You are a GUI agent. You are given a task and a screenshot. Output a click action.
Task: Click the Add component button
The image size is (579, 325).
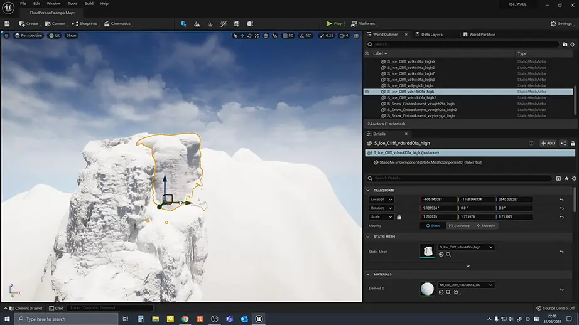coord(548,143)
